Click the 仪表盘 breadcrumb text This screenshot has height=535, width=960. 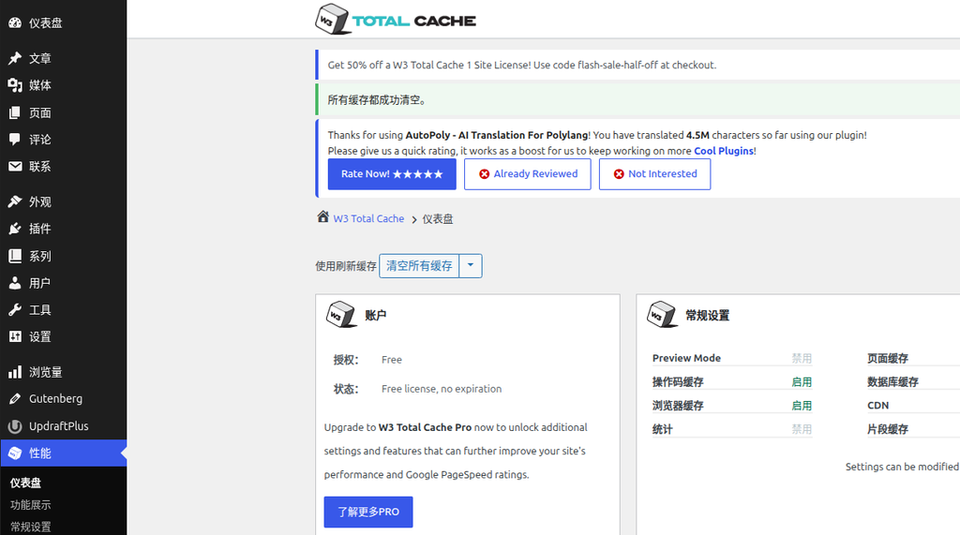pyautogui.click(x=438, y=218)
